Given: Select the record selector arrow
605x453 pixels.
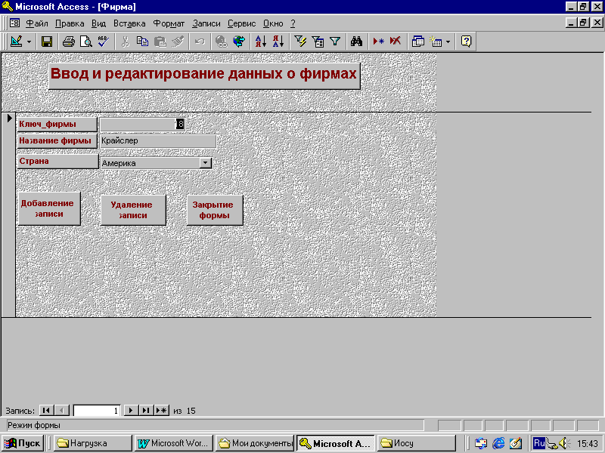Looking at the screenshot, I should (x=9, y=119).
